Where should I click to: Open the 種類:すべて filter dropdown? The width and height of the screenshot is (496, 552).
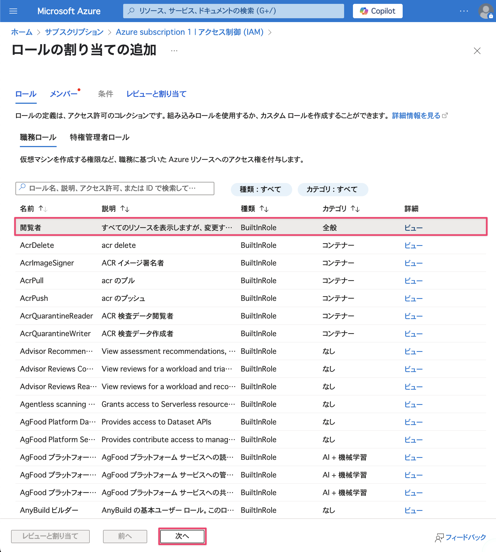pyautogui.click(x=261, y=189)
